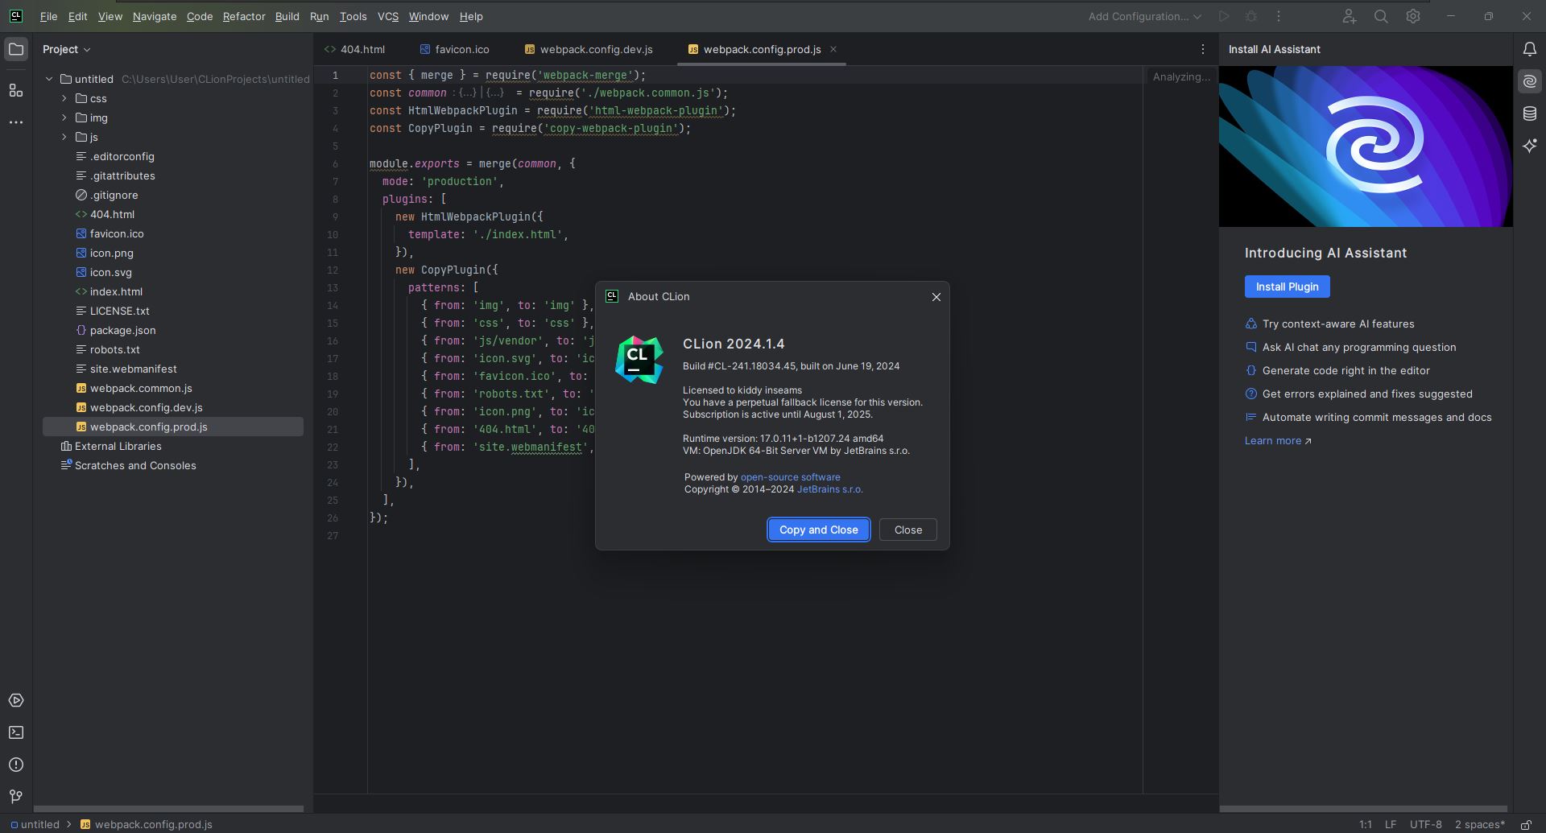The width and height of the screenshot is (1546, 833).
Task: Open the Terminal tool window
Action: (15, 732)
